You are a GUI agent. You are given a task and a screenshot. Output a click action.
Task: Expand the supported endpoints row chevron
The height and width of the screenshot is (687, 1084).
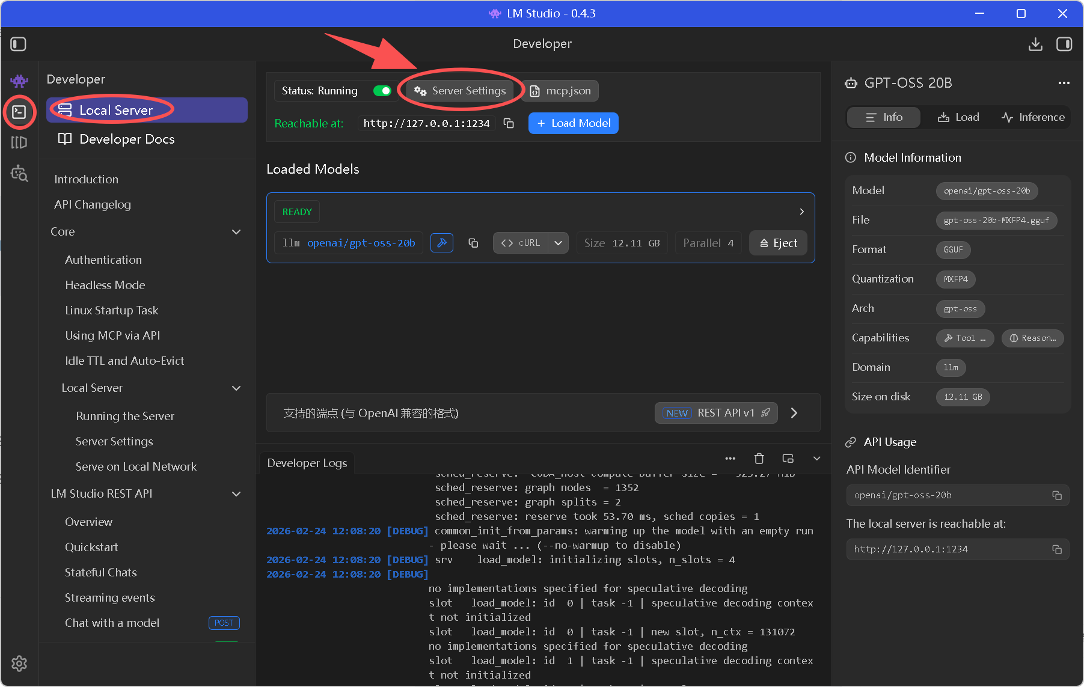[x=794, y=413]
